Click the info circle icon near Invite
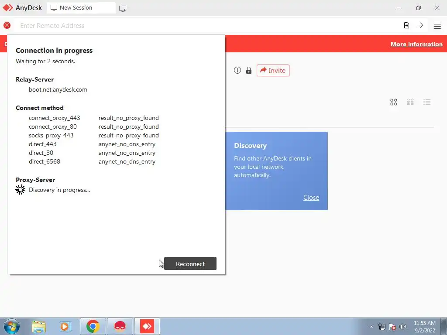 click(237, 70)
